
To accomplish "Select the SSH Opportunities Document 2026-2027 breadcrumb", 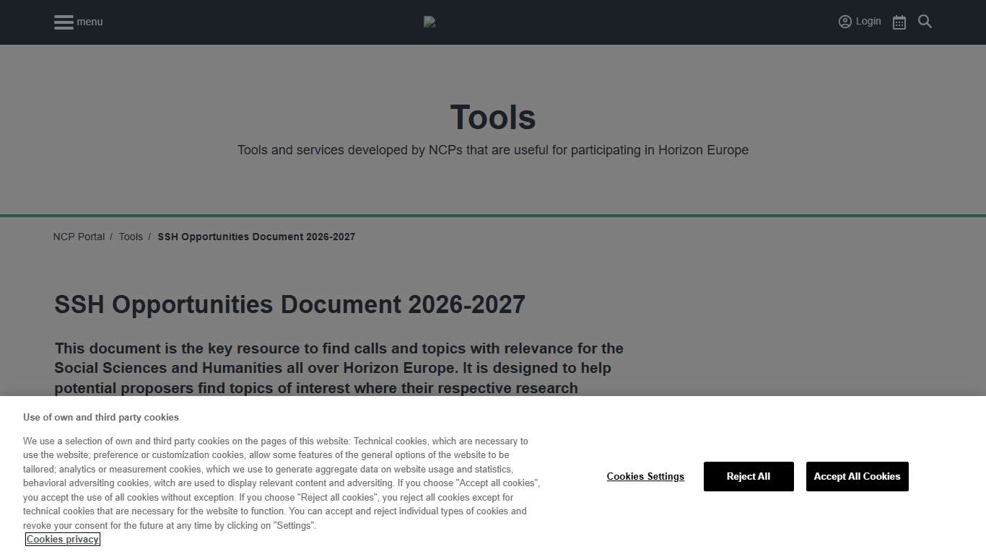I will pyautogui.click(x=256, y=236).
